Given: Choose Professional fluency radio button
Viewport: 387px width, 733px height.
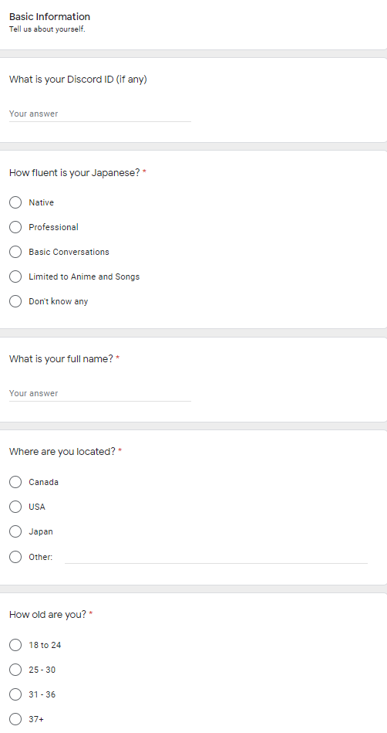Looking at the screenshot, I should [15, 227].
